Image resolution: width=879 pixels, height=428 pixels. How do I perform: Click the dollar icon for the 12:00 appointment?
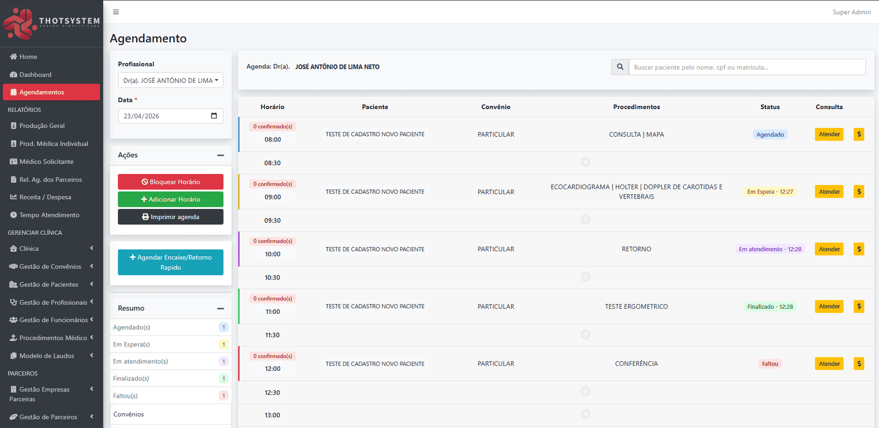859,364
